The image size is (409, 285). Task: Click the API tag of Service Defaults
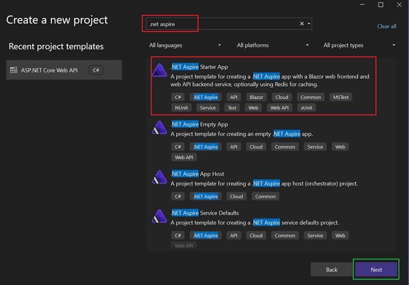click(x=234, y=235)
